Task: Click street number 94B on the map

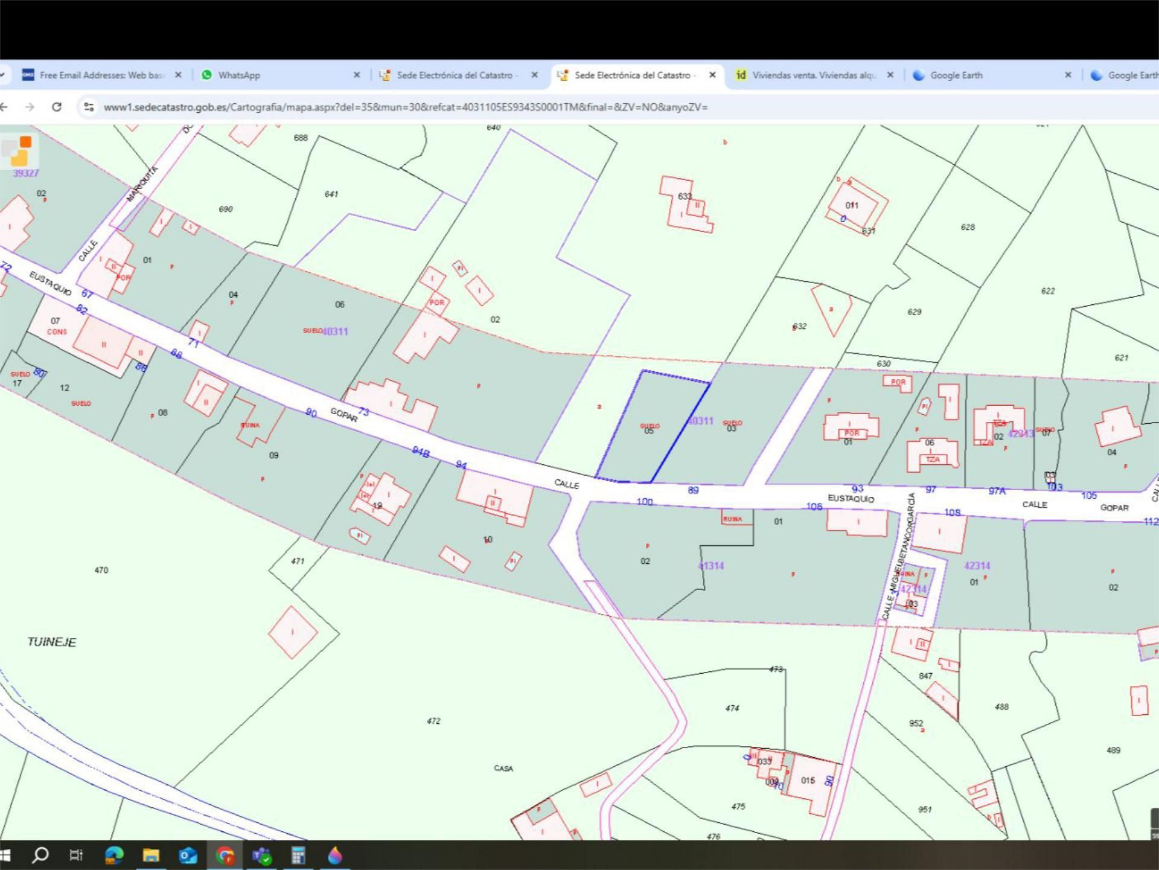Action: [x=421, y=452]
